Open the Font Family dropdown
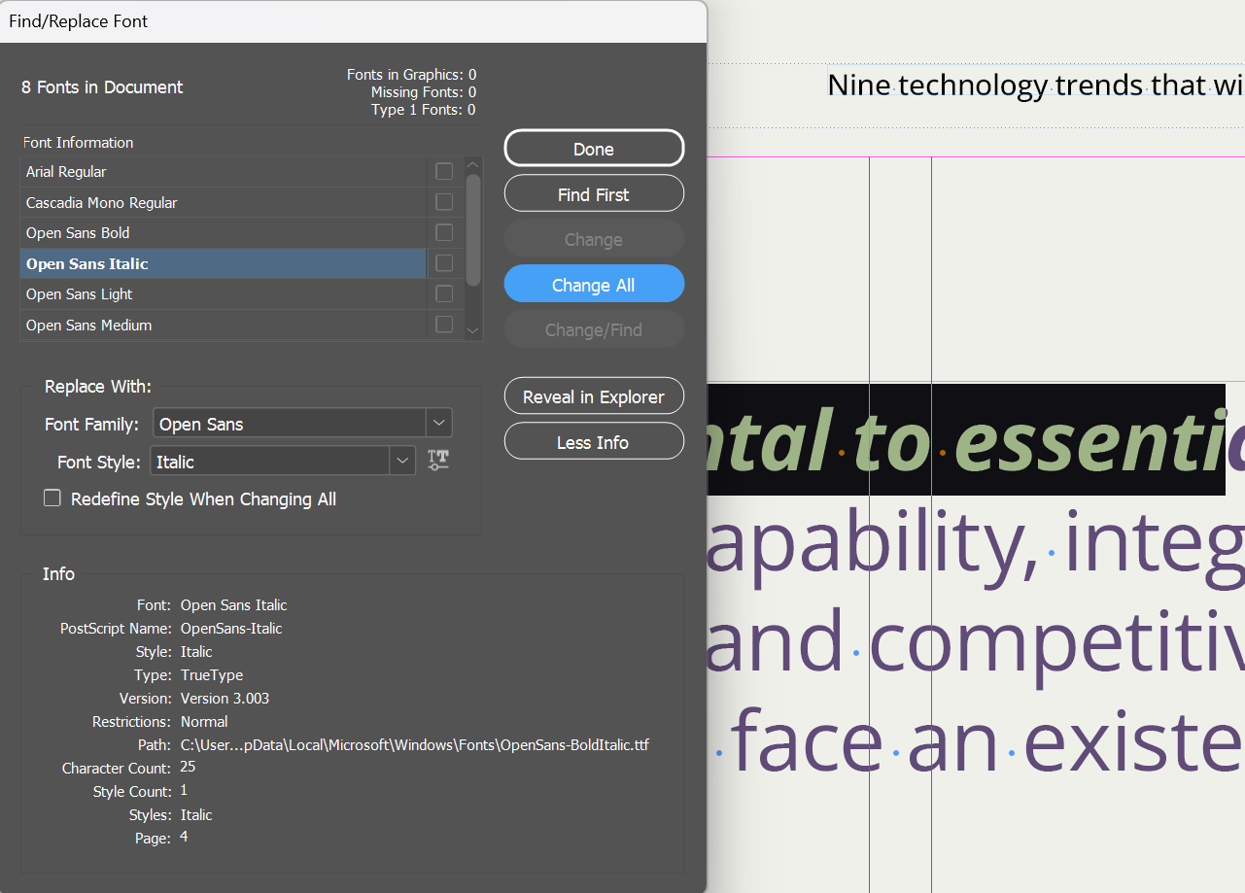1245x893 pixels. 438,423
